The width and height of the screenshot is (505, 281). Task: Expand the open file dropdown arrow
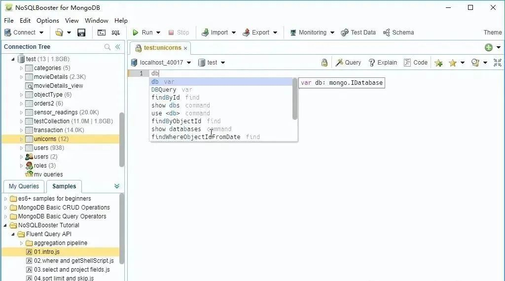[69, 33]
